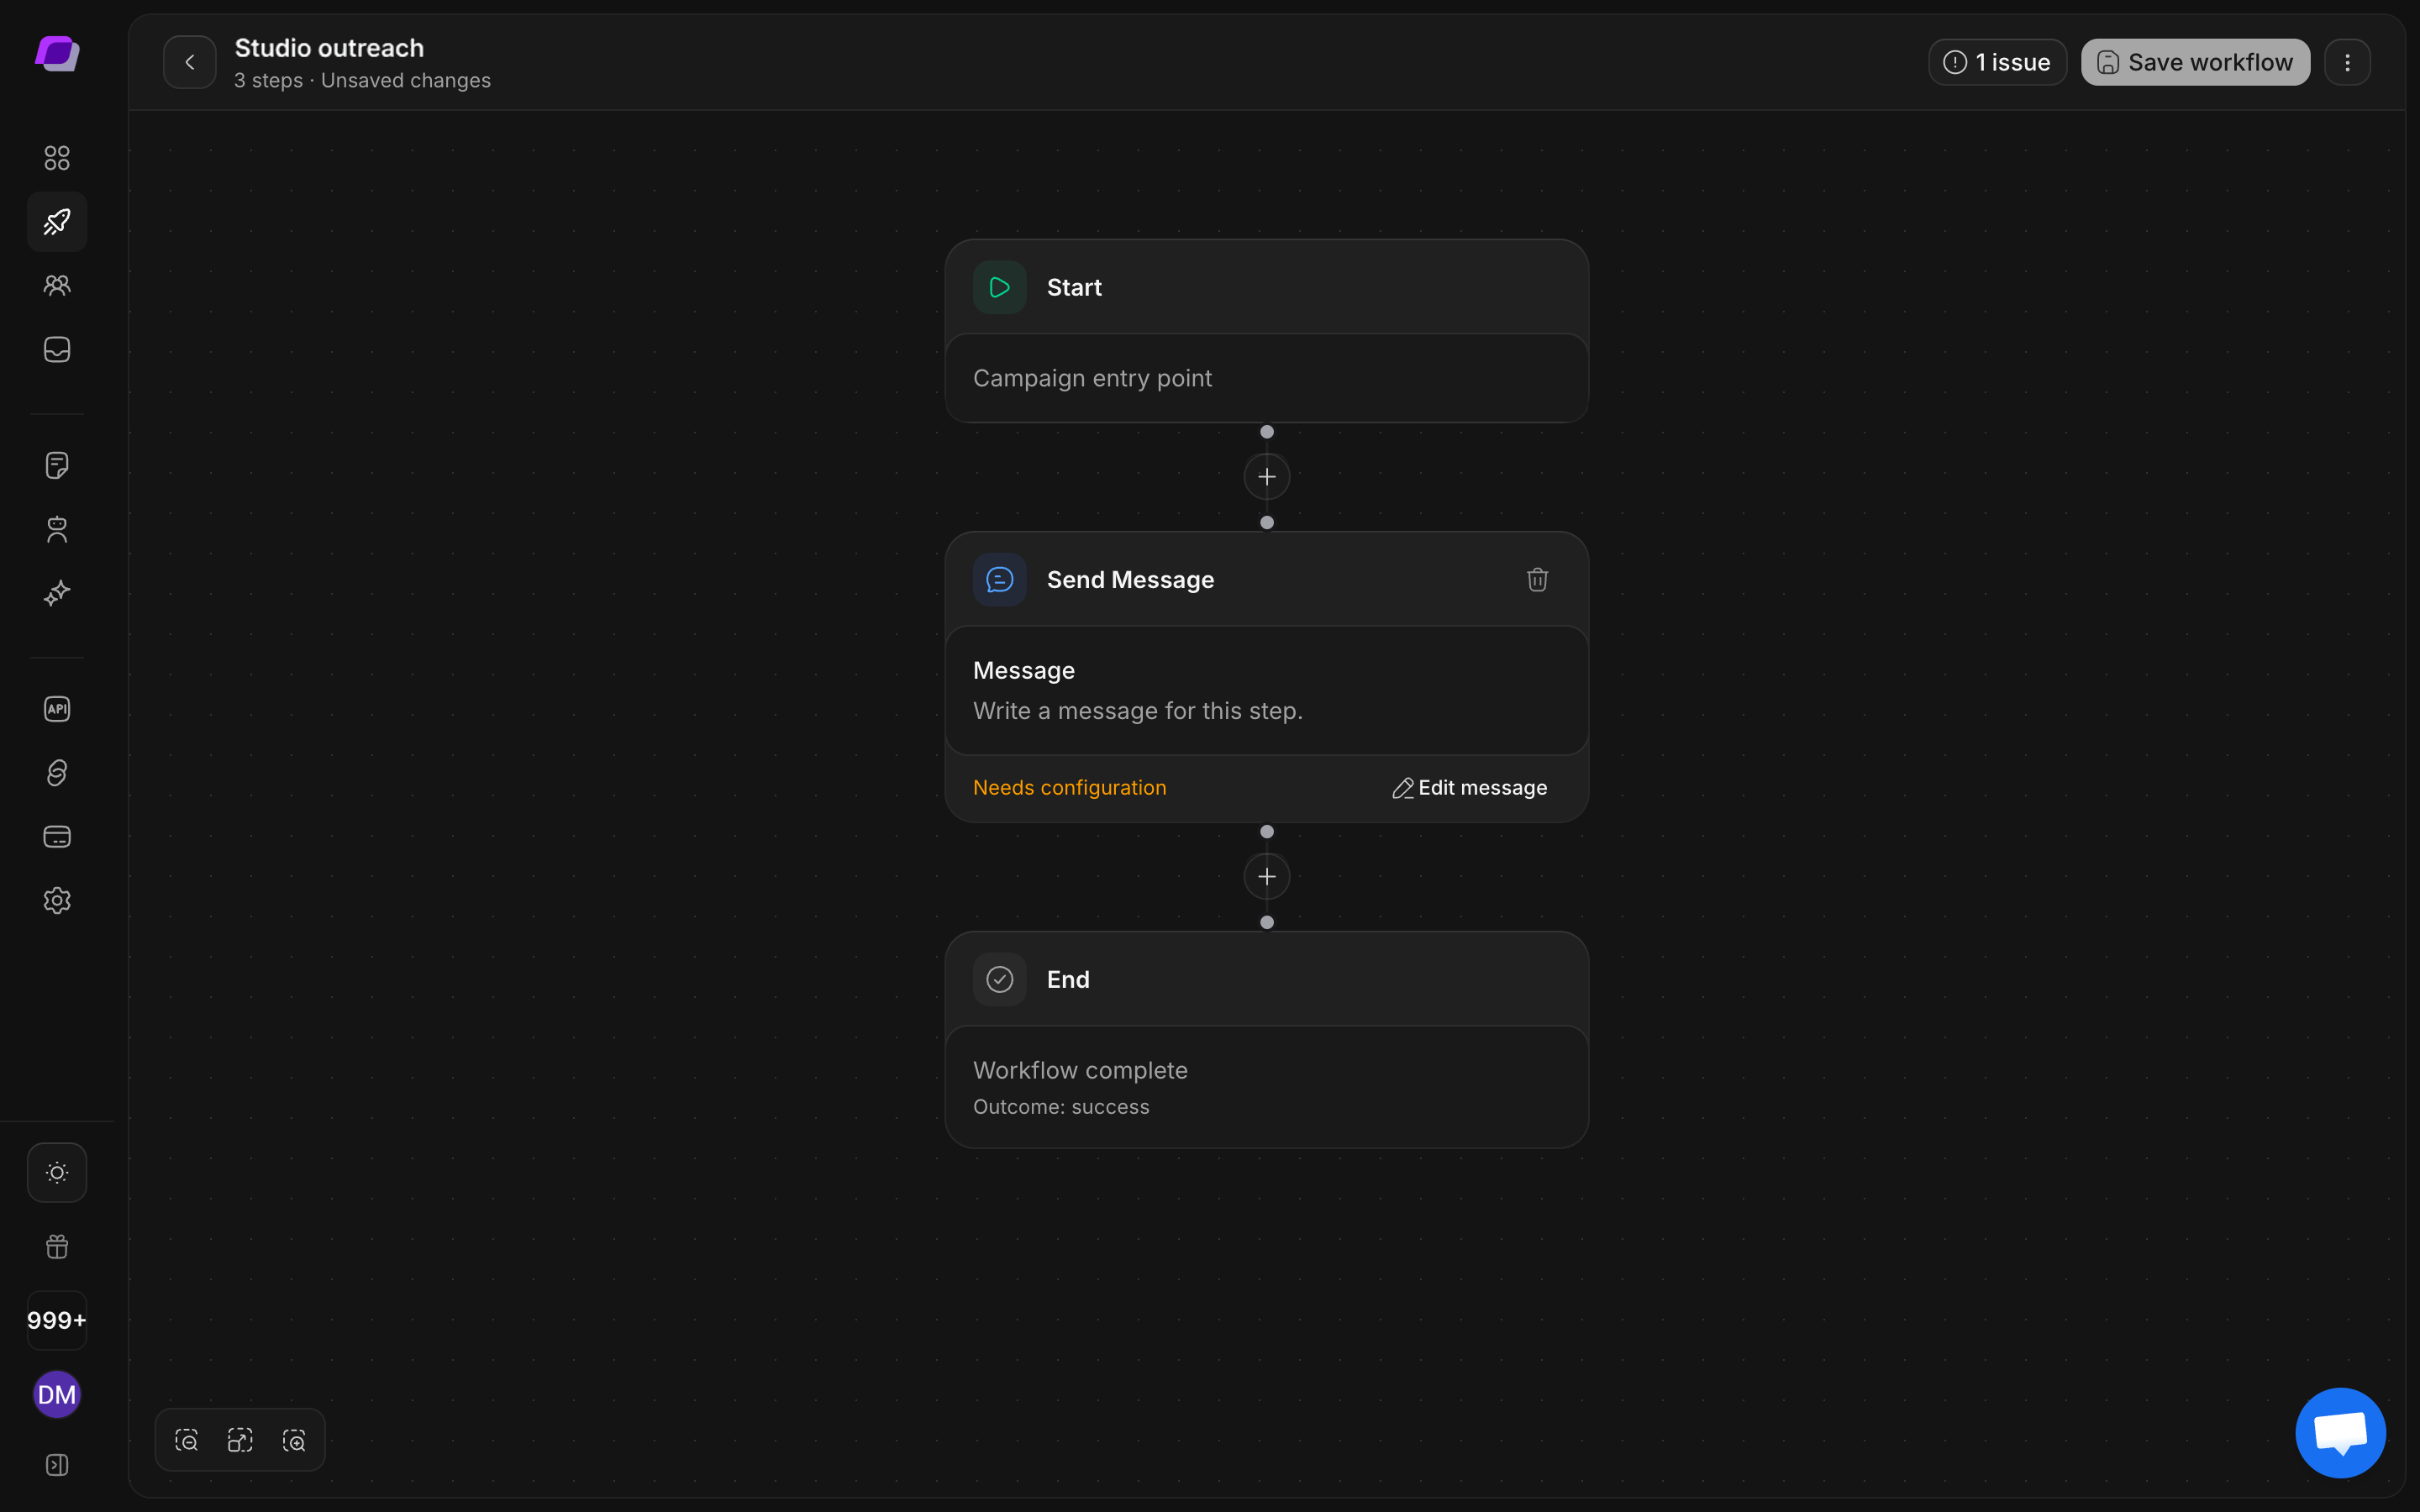The height and width of the screenshot is (1512, 2420).
Task: Open the dashboard grid icon in sidebar
Action: (x=57, y=158)
